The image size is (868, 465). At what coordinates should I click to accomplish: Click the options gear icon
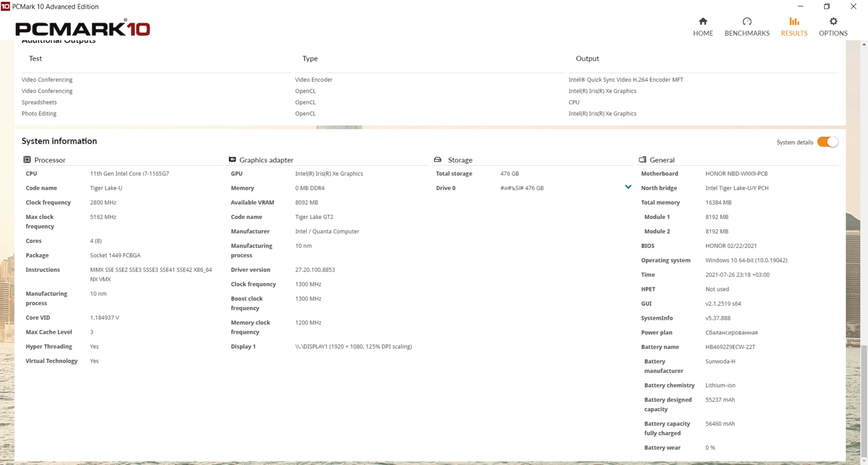(x=833, y=21)
